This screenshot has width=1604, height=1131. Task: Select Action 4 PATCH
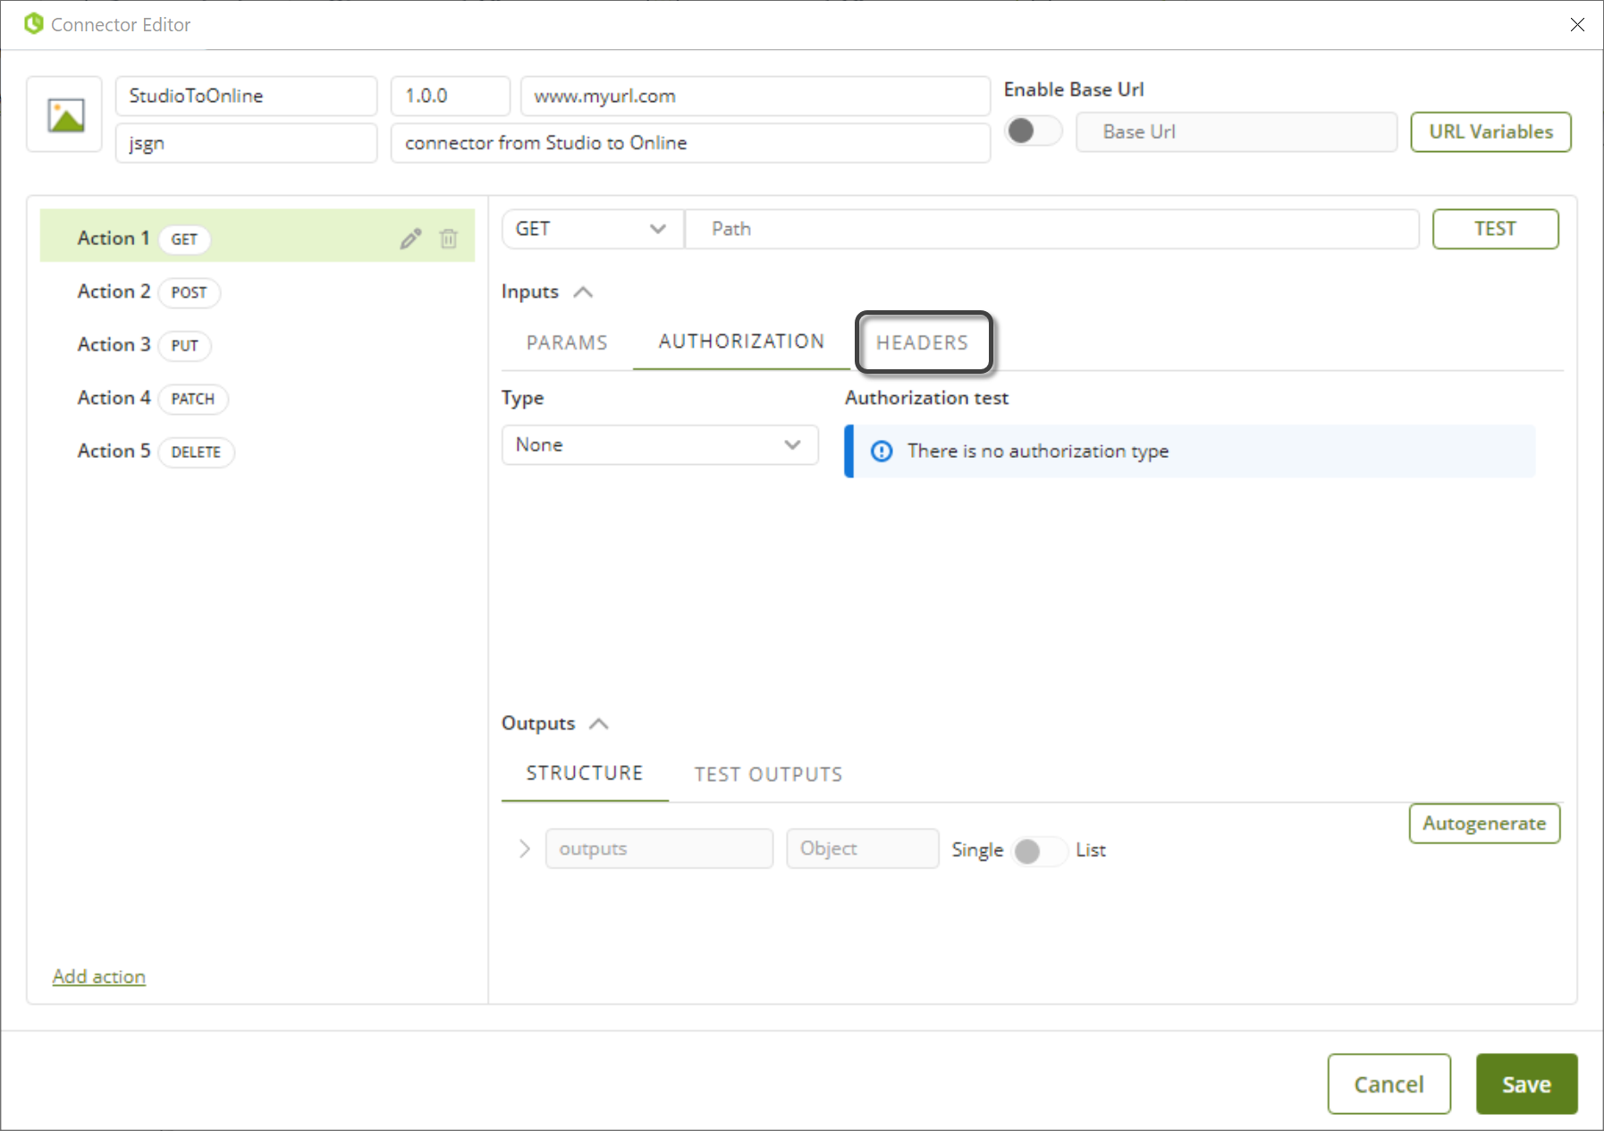257,398
